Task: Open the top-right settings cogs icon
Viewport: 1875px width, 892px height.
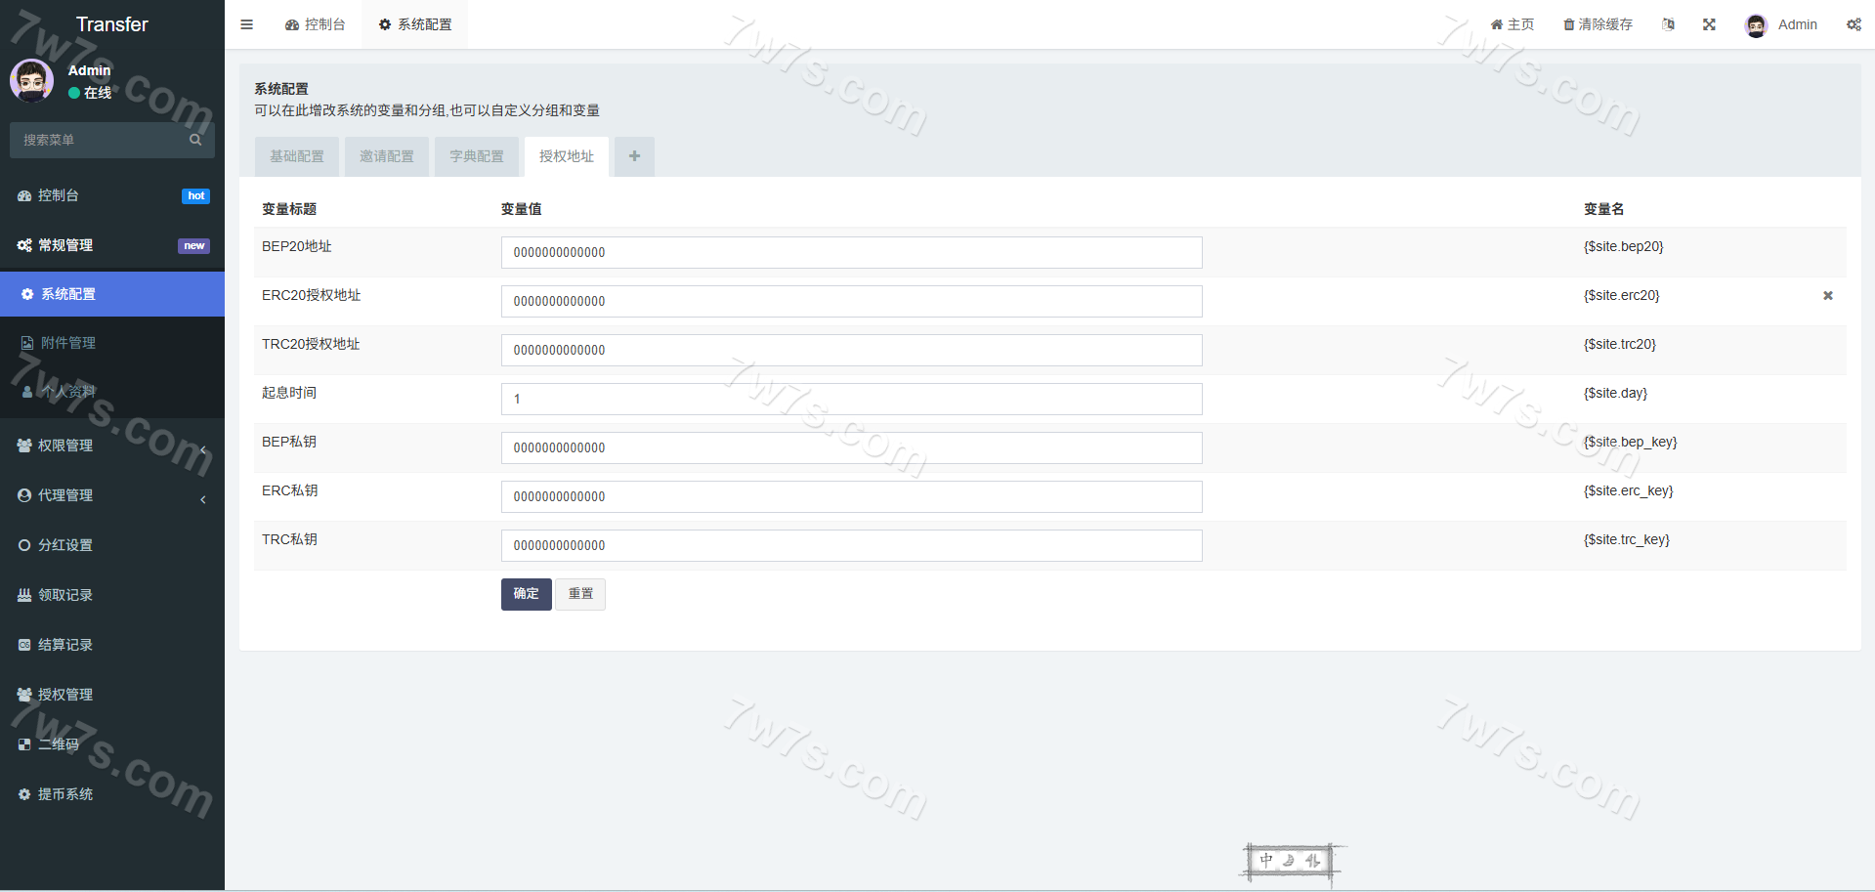Action: coord(1854,24)
